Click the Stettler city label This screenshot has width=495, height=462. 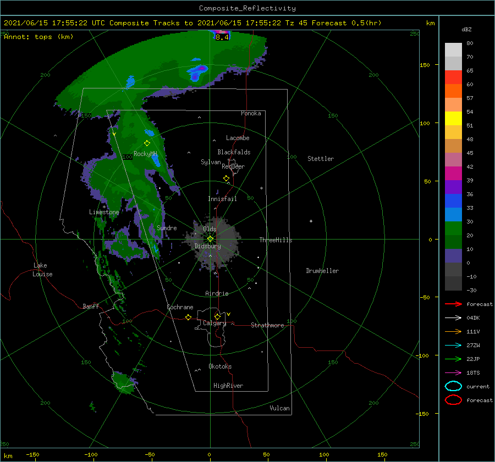point(321,159)
